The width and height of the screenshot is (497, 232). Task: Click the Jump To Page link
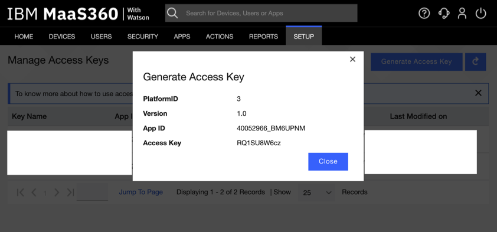coord(140,192)
